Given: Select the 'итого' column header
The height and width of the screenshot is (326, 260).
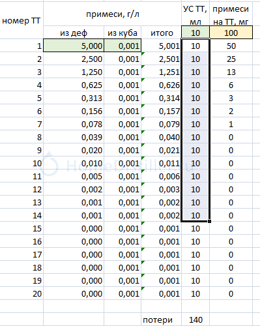Looking at the screenshot, I should [162, 33].
